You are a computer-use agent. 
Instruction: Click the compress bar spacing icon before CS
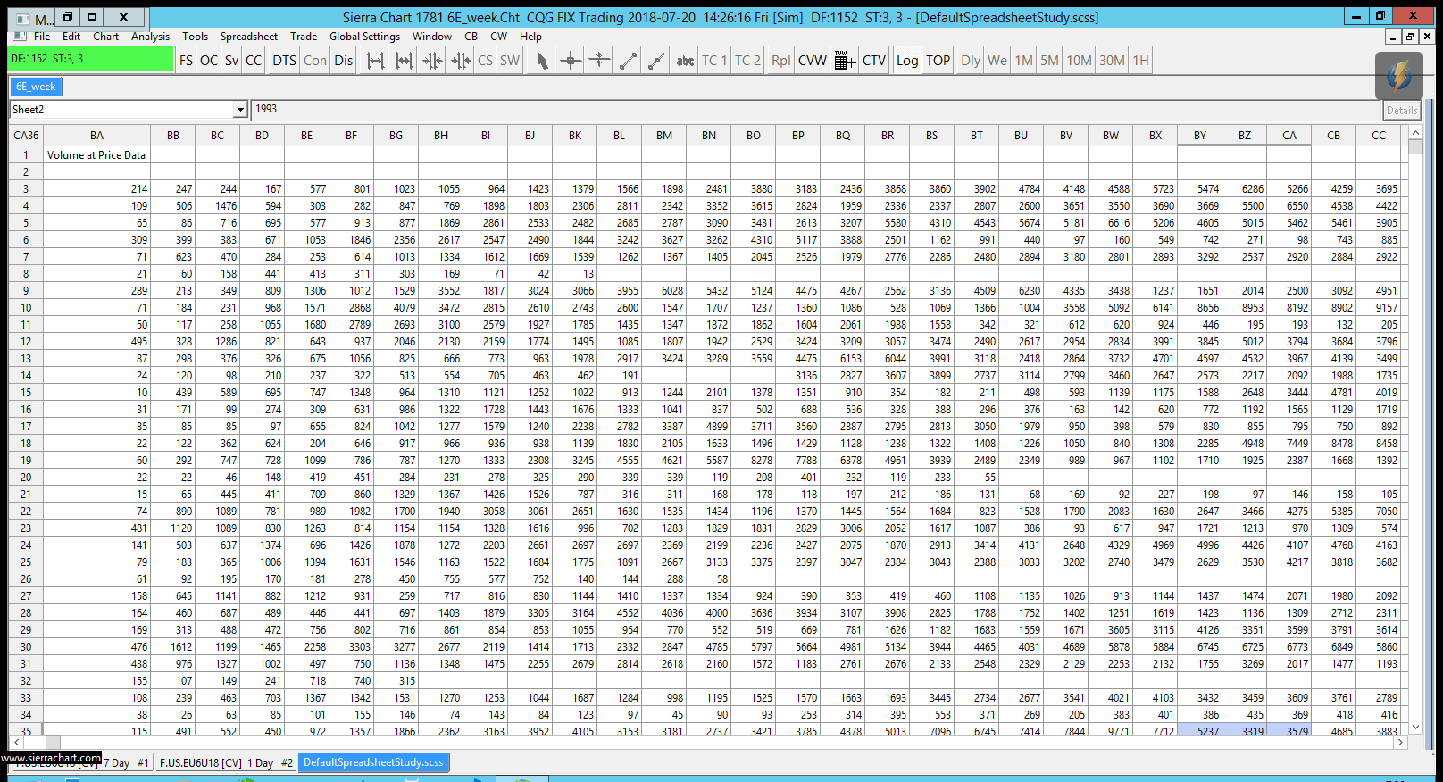click(461, 61)
